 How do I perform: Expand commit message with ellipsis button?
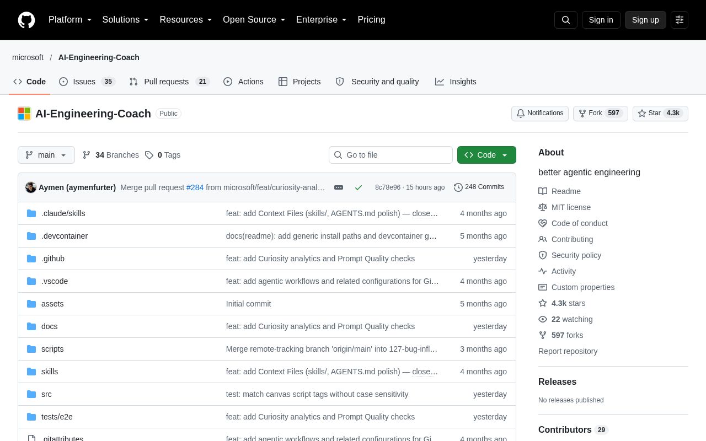339,187
